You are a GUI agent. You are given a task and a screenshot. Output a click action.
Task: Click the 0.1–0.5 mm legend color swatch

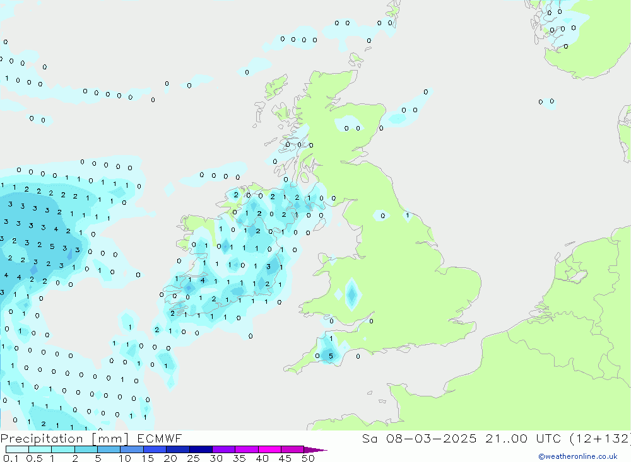coord(17,449)
